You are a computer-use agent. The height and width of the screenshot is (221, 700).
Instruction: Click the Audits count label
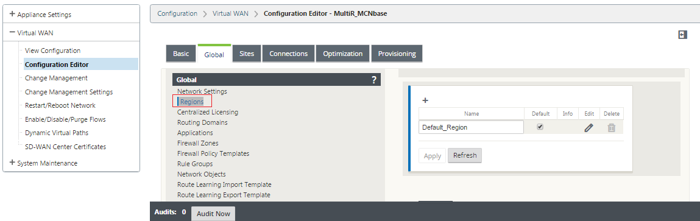(169, 212)
